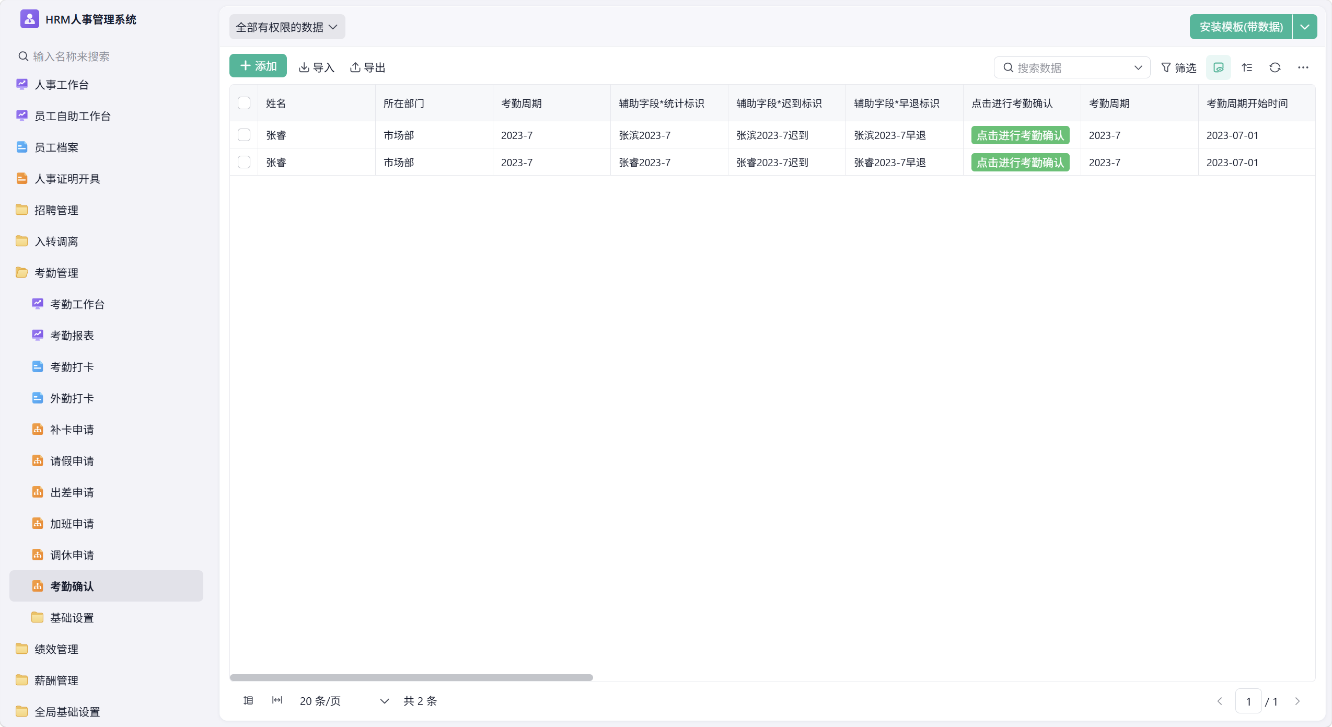Click the column width fit icon
Image resolution: width=1332 pixels, height=727 pixels.
tap(277, 700)
